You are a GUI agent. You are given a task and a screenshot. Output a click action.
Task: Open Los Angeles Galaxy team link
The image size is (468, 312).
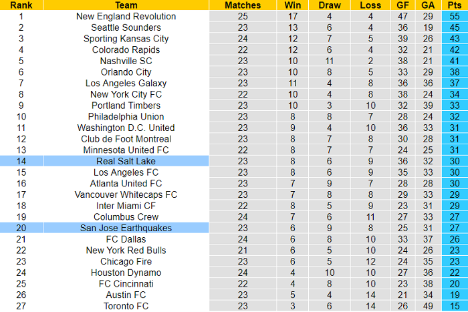[x=126, y=83]
